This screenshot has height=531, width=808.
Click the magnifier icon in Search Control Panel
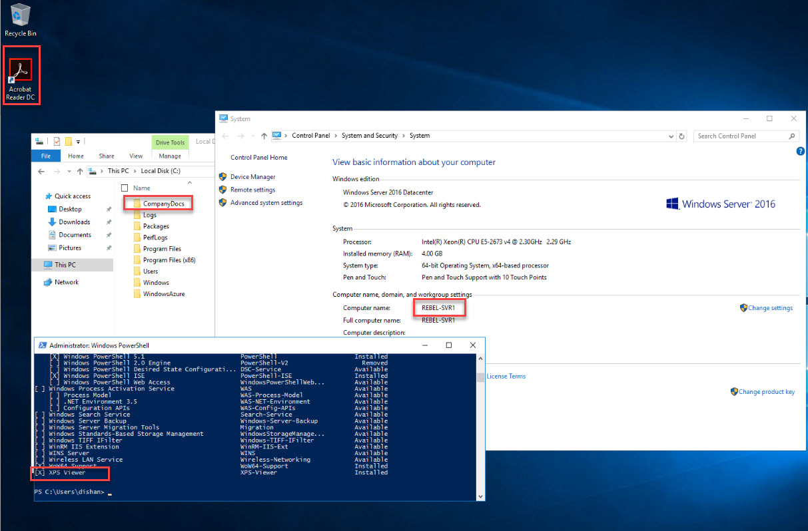coord(792,136)
